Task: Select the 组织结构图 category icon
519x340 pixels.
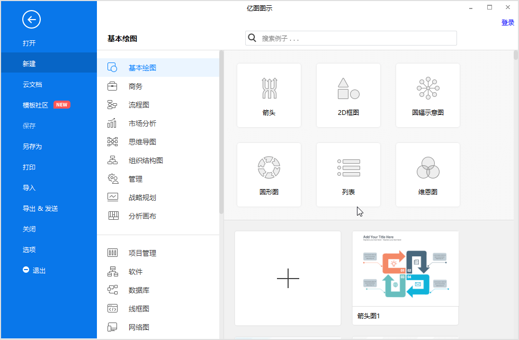Action: (x=112, y=160)
